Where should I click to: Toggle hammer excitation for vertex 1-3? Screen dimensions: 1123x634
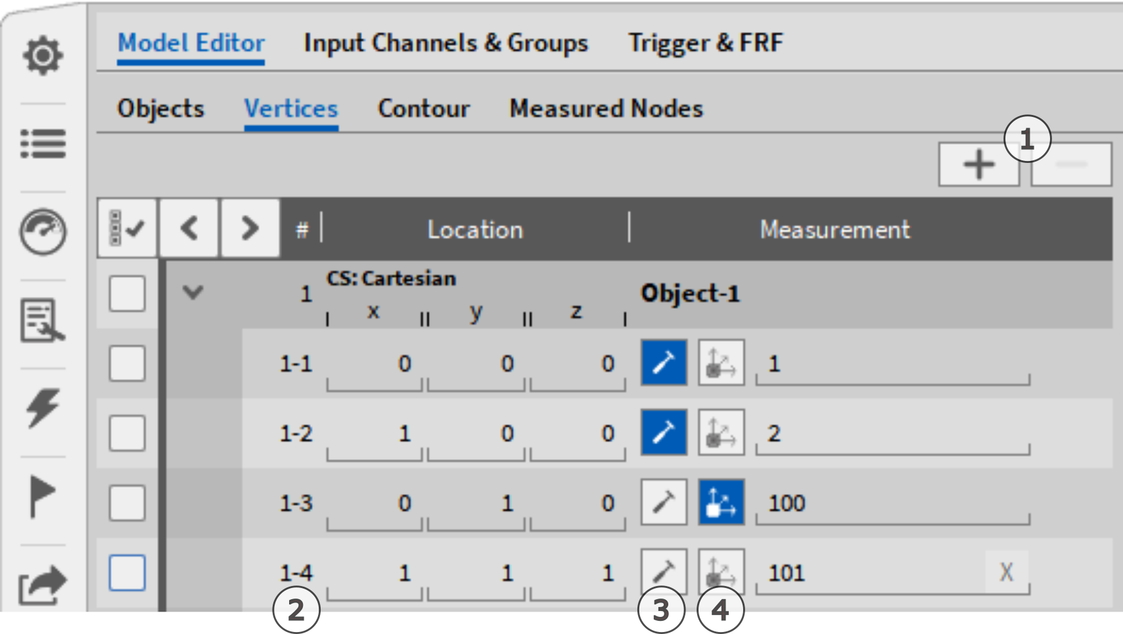pyautogui.click(x=664, y=503)
